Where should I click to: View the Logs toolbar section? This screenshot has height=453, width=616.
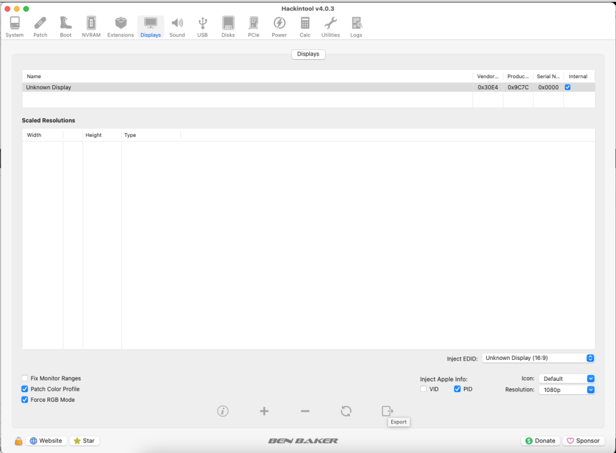[356, 27]
